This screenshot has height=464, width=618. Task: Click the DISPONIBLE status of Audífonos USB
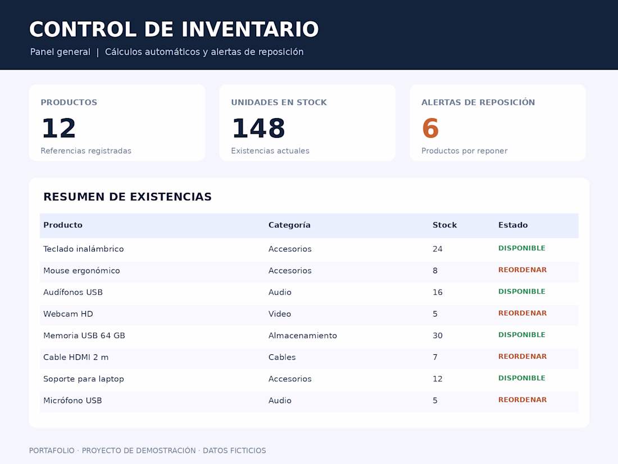tap(522, 291)
